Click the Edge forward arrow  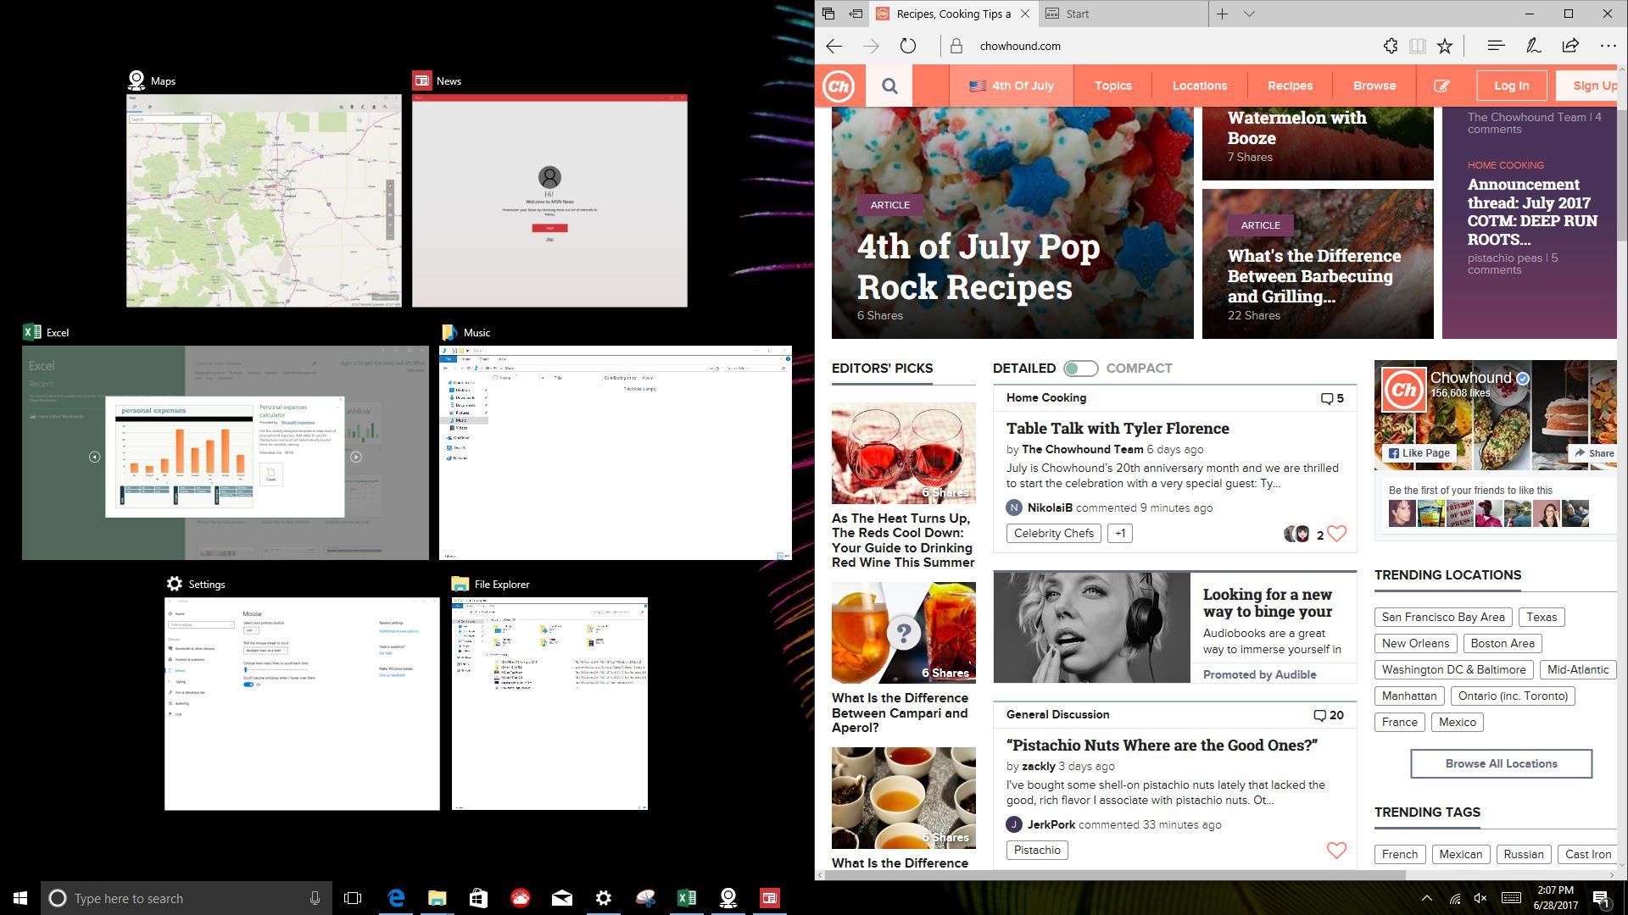click(x=871, y=46)
